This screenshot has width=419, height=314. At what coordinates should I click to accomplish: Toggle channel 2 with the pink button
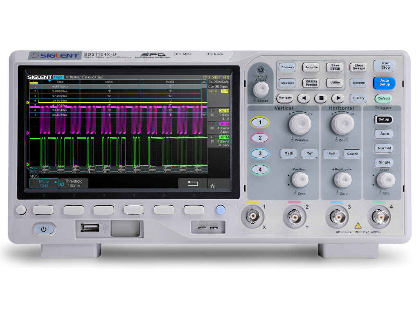(260, 138)
